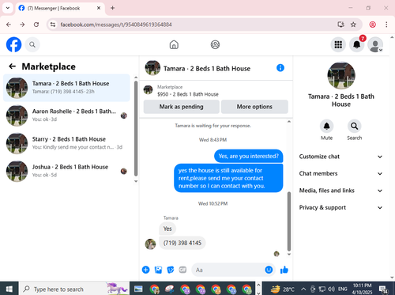Click the first Chrome icon in taskbar

click(x=154, y=289)
